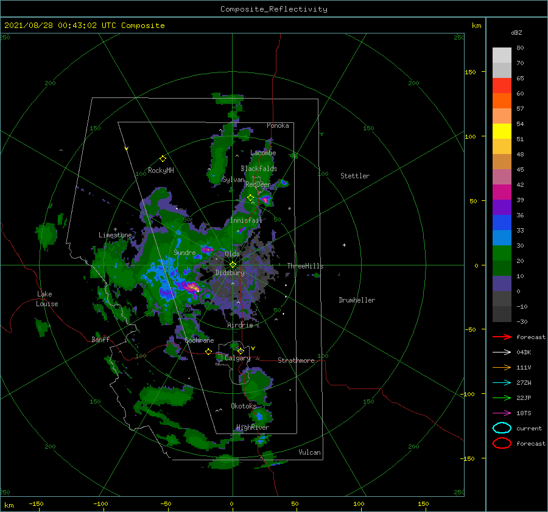Click the yellow diamond marker near Cochrane
Image resolution: width=548 pixels, height=512 pixels.
tap(208, 352)
